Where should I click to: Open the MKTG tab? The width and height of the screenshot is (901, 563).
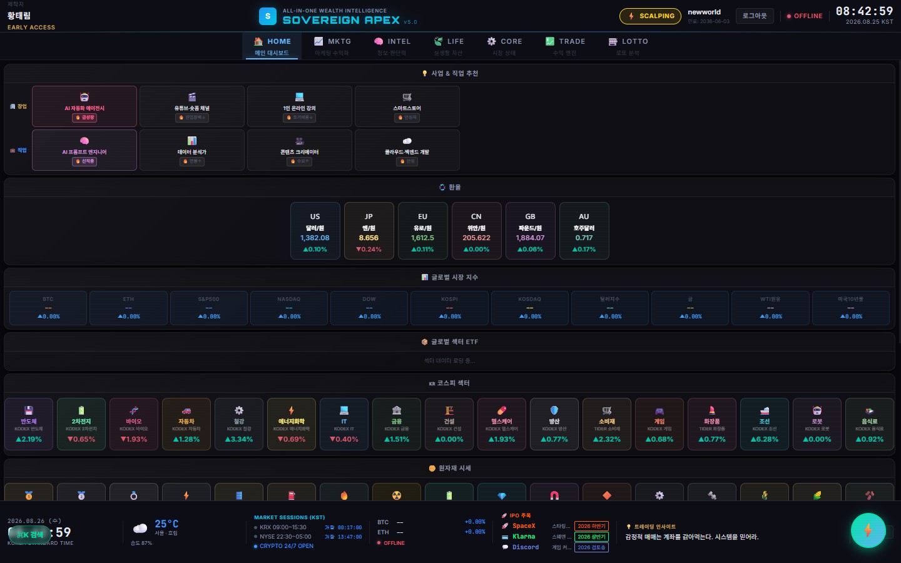(332, 46)
